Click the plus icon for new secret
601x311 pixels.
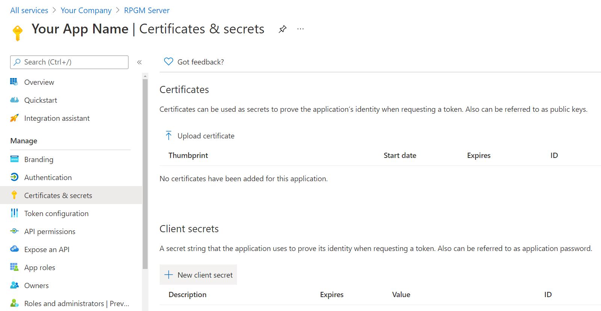pos(169,275)
